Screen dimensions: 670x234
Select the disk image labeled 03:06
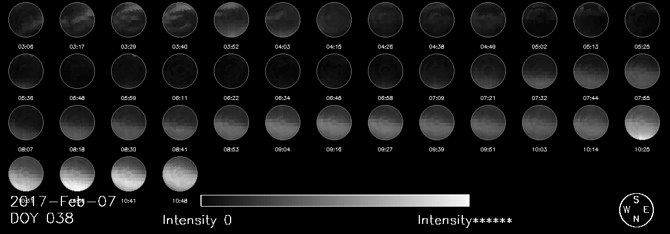coord(26,20)
